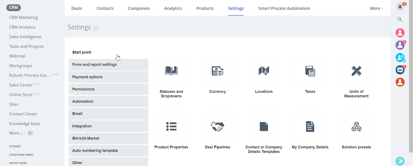Screen dimensions: 413x166
Task: Open the Companies tab
Action: (x=139, y=8)
